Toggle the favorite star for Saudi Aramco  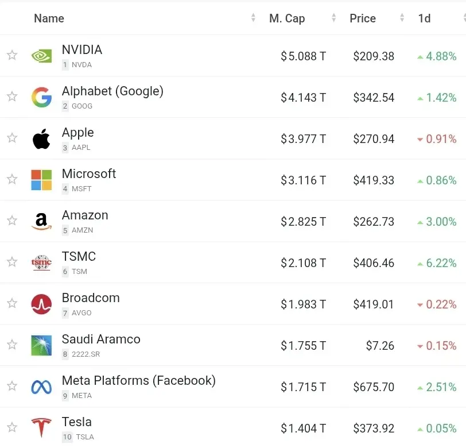(x=11, y=345)
